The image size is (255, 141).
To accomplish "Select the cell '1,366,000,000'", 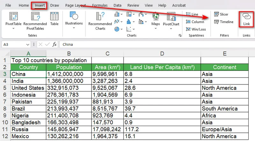I will pyautogui.click(x=69, y=81).
